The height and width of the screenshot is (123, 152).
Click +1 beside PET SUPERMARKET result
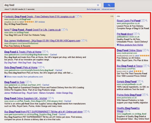click(85, 112)
